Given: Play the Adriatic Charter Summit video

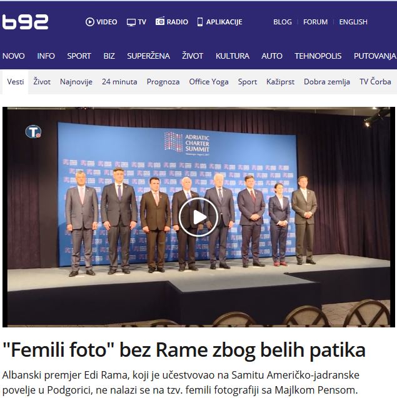Looking at the screenshot, I should coord(198,217).
